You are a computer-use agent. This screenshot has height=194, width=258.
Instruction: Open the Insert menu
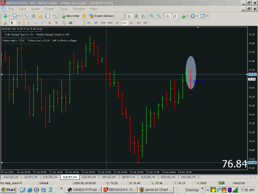35,9
